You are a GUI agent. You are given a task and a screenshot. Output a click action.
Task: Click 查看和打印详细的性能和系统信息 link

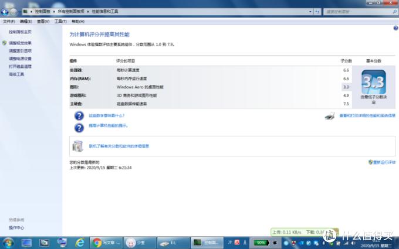pos(367,115)
